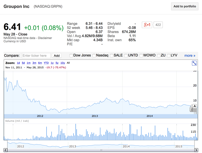Click the -19.7 (-75.47%) change text
The height and width of the screenshot is (153, 202).
coord(56,67)
